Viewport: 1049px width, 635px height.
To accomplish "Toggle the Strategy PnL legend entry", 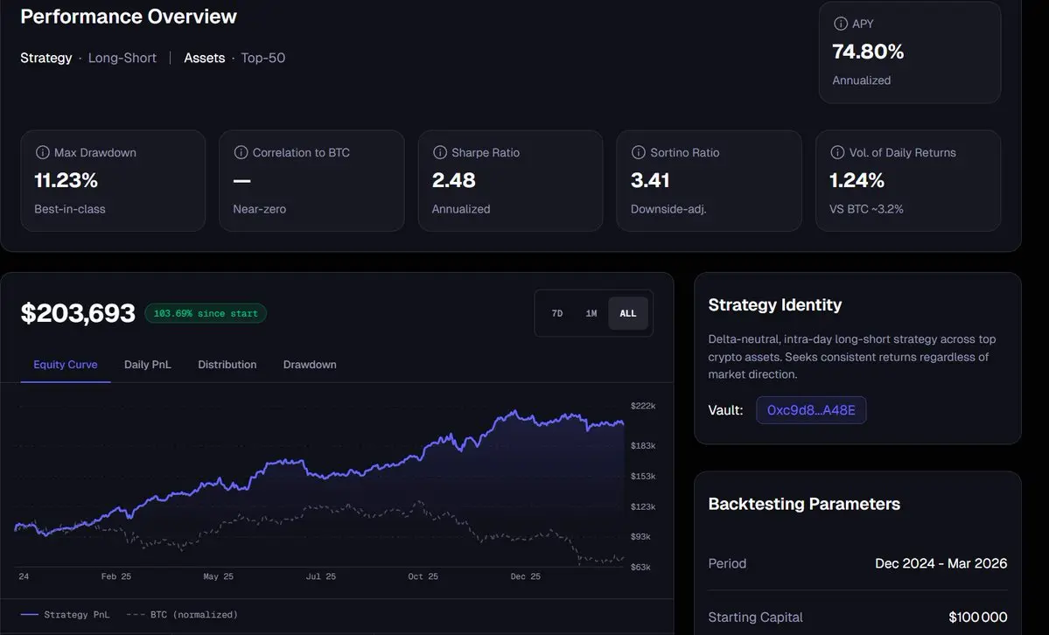I will 66,615.
